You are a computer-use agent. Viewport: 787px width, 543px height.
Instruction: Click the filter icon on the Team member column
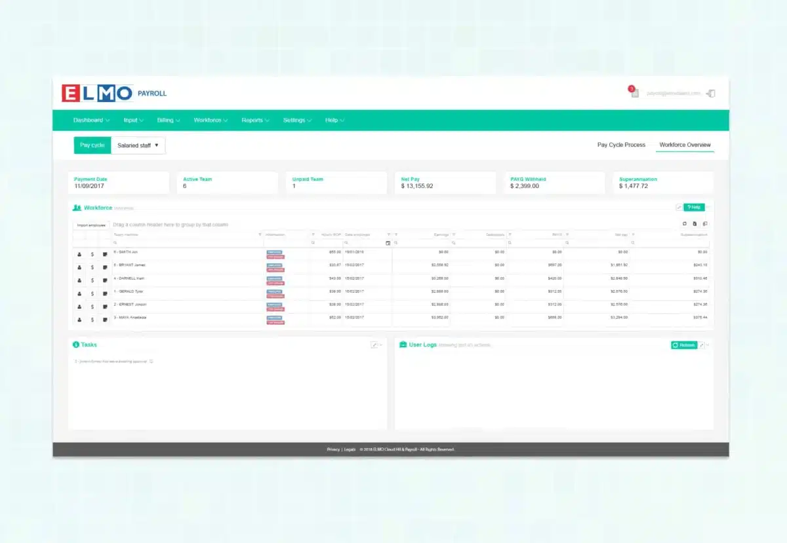[260, 234]
